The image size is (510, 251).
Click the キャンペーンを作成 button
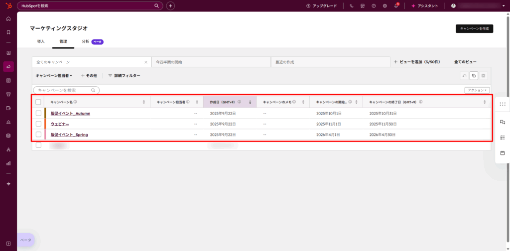click(x=474, y=29)
